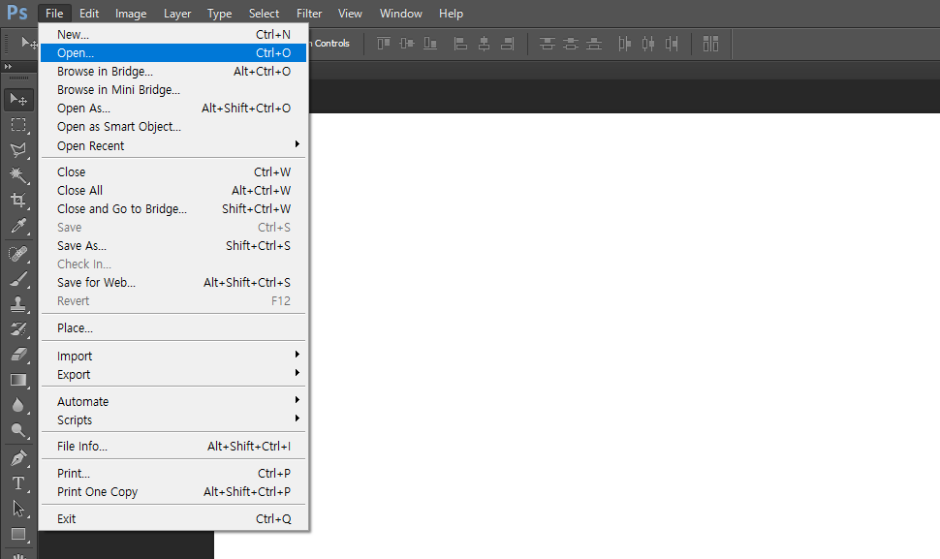Image resolution: width=940 pixels, height=559 pixels.
Task: Close the File menu via File
Action: 54,14
